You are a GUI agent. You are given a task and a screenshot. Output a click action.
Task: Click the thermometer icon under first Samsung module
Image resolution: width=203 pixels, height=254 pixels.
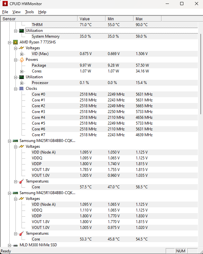click(22, 181)
